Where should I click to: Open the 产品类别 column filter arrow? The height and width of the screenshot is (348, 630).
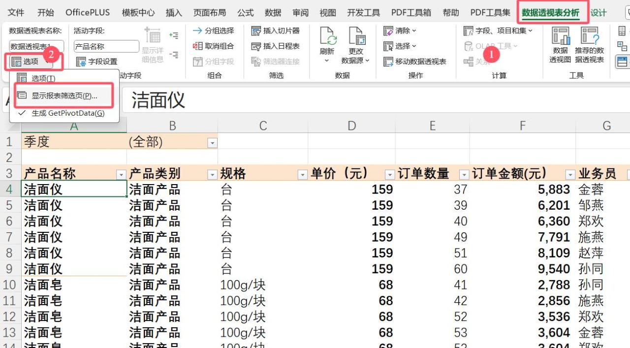pos(212,174)
